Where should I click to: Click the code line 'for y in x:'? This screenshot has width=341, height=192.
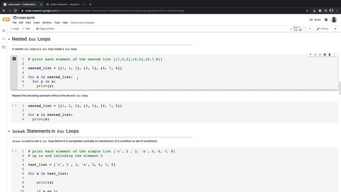tap(44, 82)
